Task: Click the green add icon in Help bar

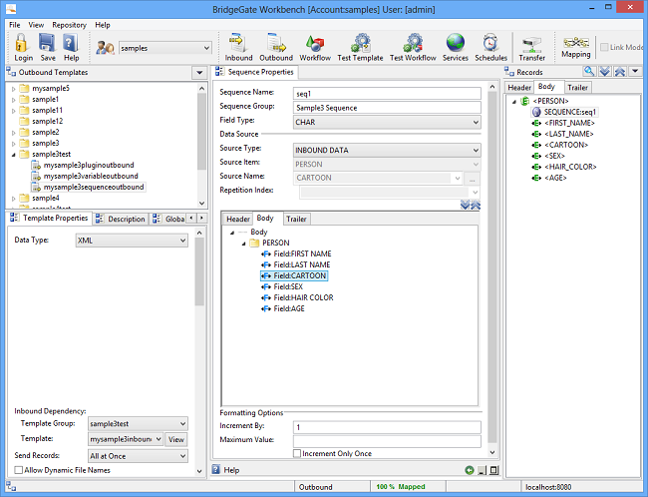Action: click(x=470, y=470)
